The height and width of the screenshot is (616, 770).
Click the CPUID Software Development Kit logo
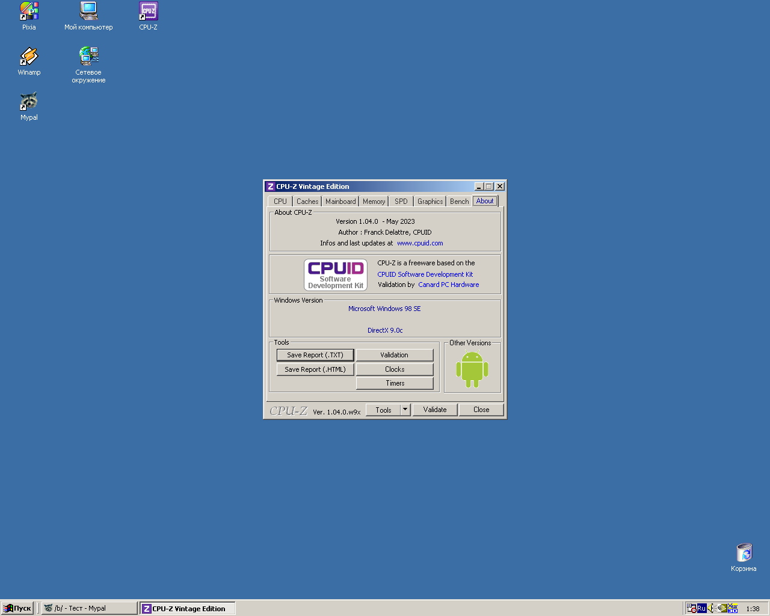pyautogui.click(x=336, y=275)
